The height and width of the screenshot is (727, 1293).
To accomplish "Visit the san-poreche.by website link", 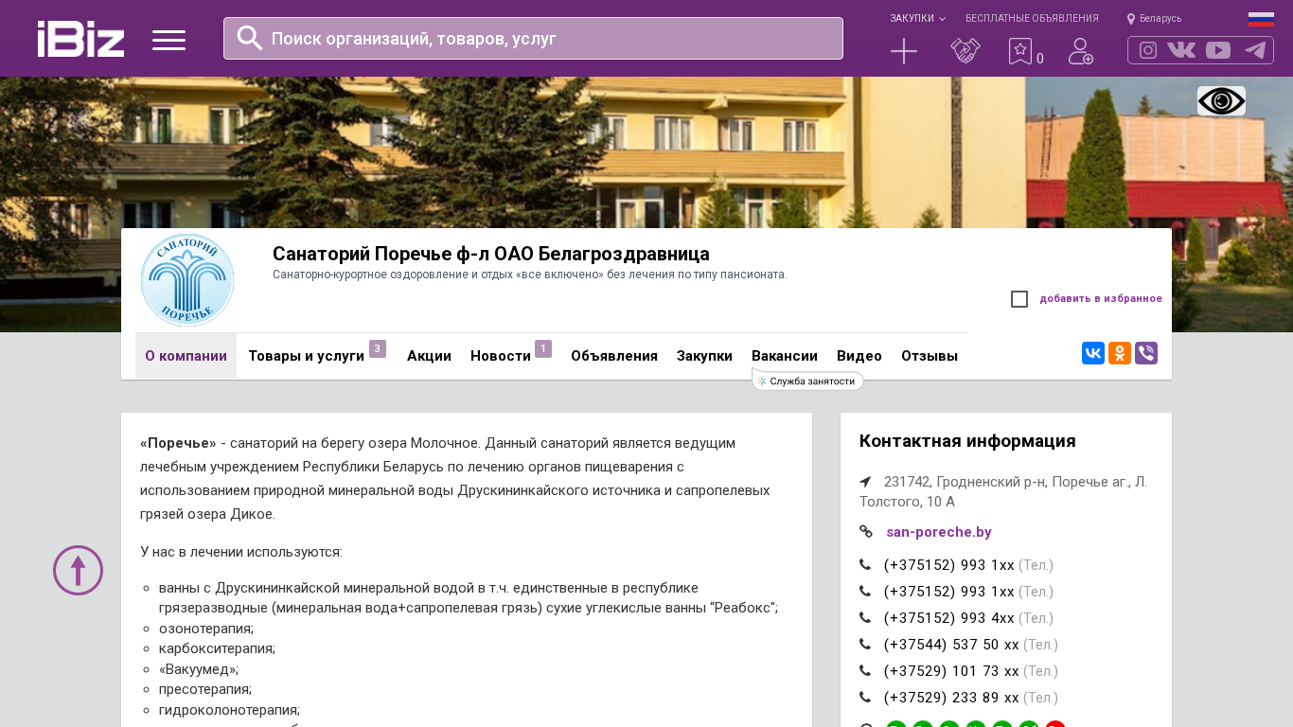I will pyautogui.click(x=939, y=532).
